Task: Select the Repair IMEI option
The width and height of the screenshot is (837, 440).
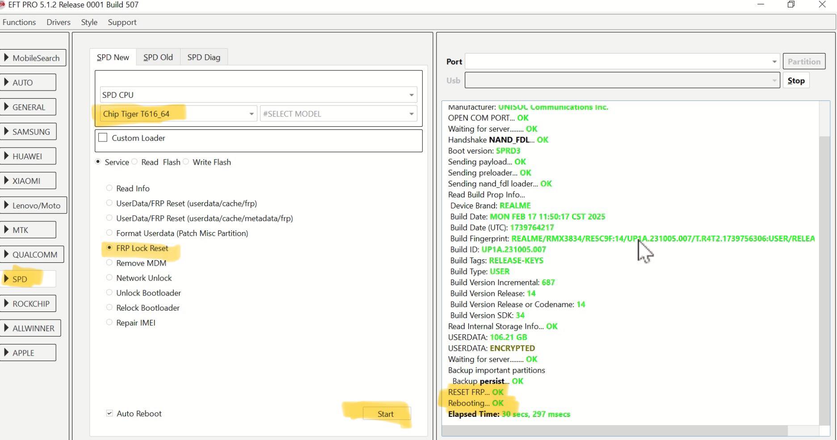Action: 109,323
